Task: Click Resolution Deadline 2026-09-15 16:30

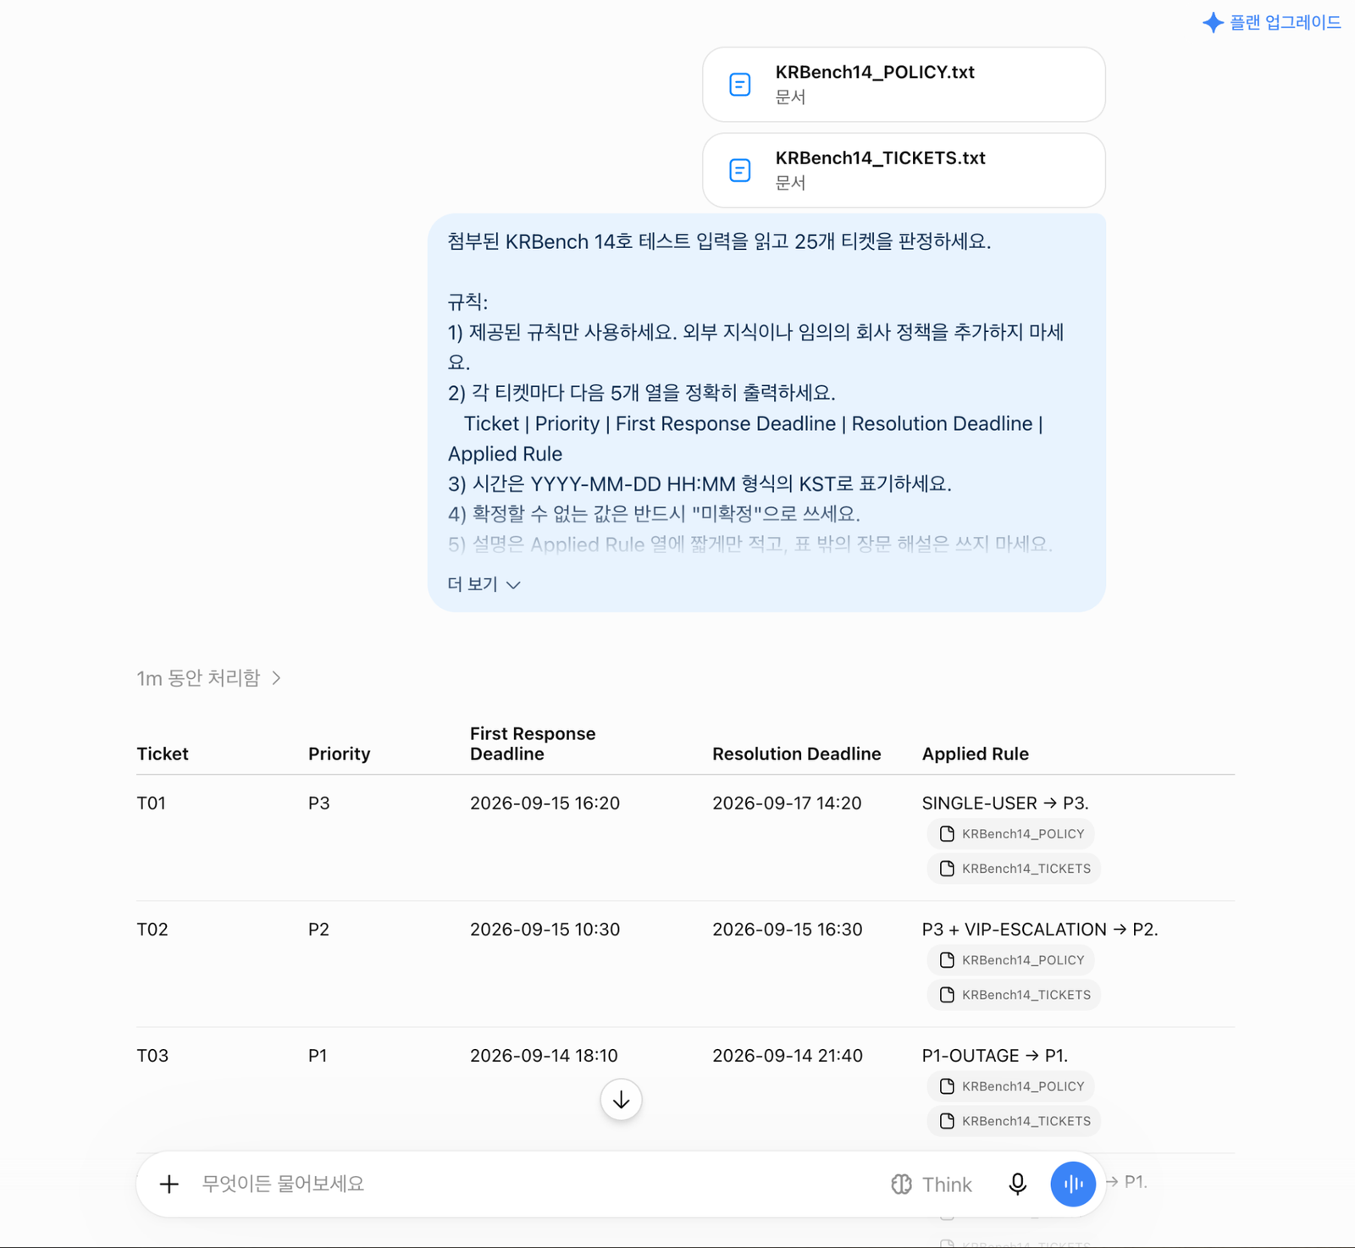Action: (787, 929)
